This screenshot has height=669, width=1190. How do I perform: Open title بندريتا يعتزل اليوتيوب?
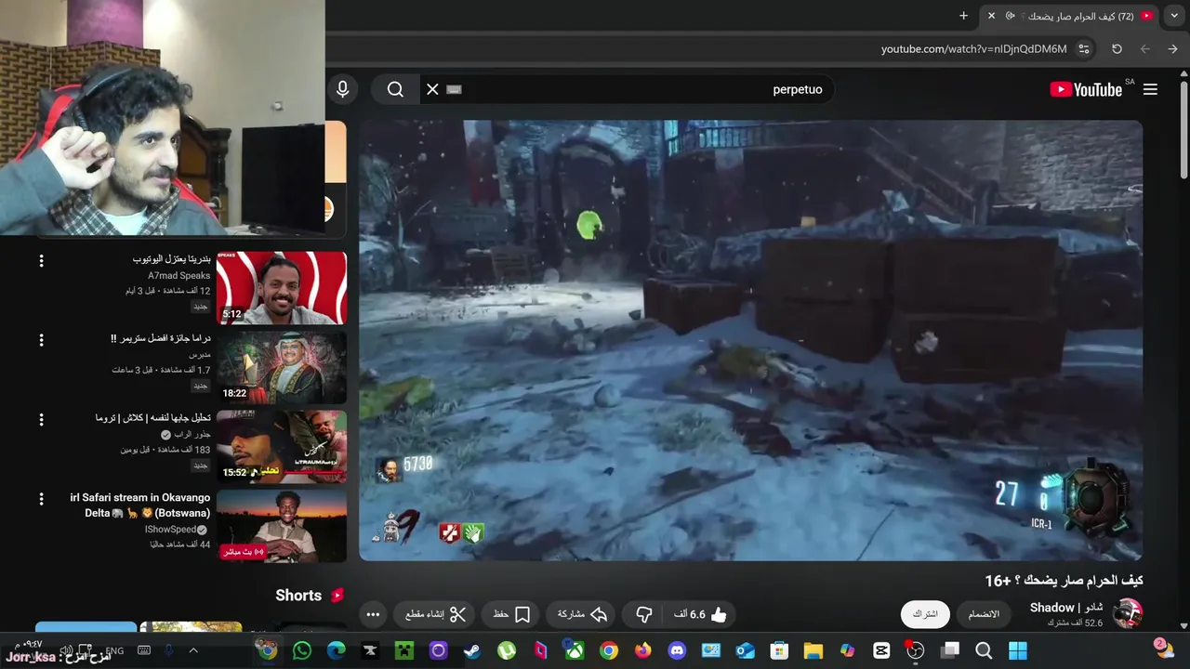[172, 259]
